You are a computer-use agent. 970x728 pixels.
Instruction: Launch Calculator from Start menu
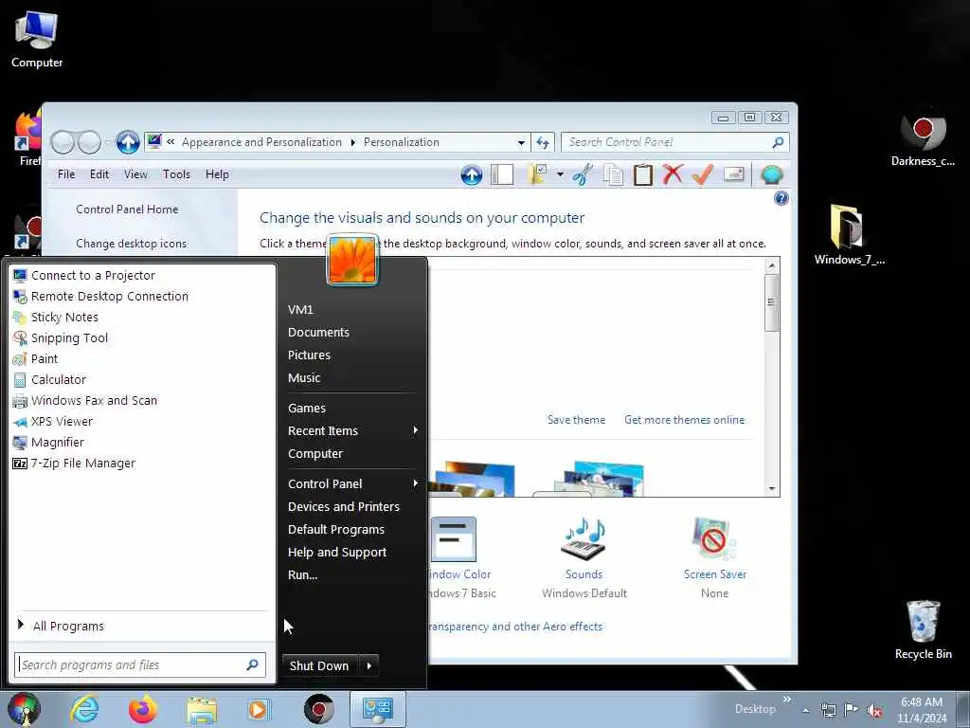(142, 379)
